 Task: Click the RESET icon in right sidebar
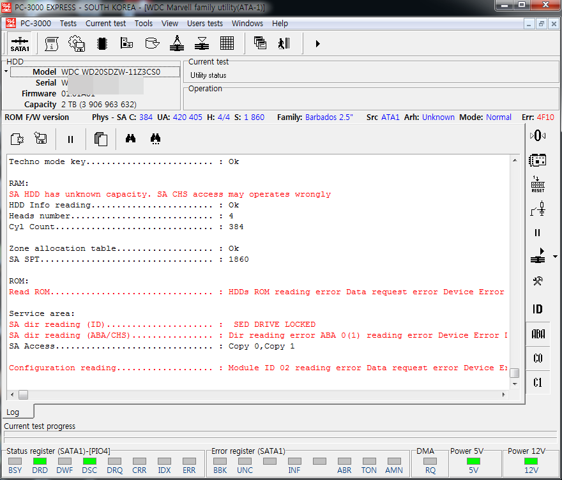pyautogui.click(x=538, y=184)
